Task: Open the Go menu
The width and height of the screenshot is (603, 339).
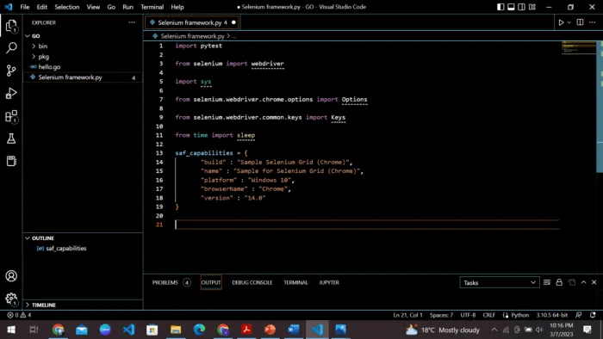Action: coord(111,7)
